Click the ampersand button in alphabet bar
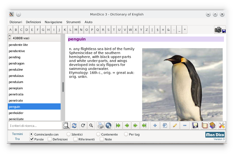Viewport: 234px width, 154px height. (x=168, y=30)
